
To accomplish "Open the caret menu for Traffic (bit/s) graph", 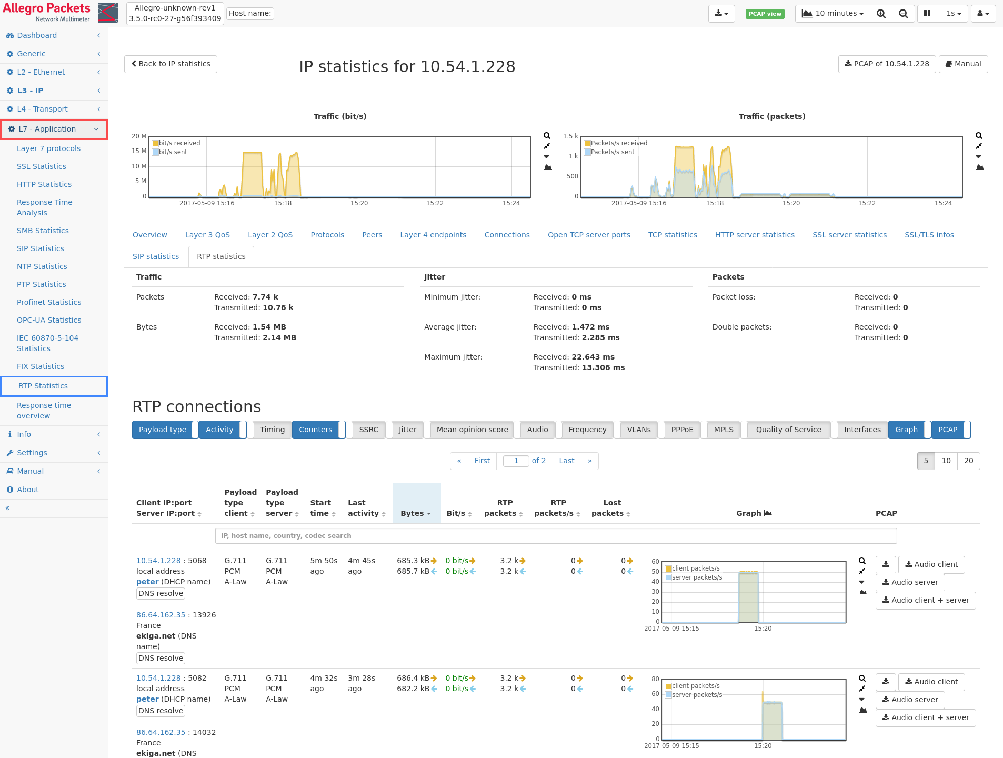I will tap(546, 156).
